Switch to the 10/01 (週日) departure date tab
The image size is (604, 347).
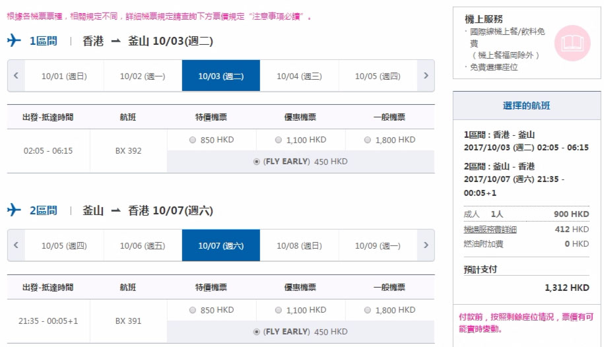tap(64, 76)
